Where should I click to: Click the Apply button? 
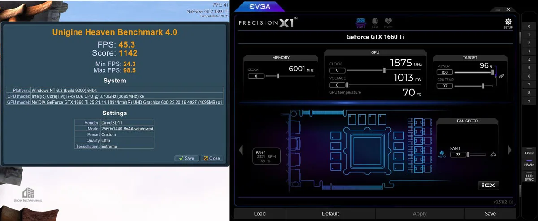[x=420, y=214]
